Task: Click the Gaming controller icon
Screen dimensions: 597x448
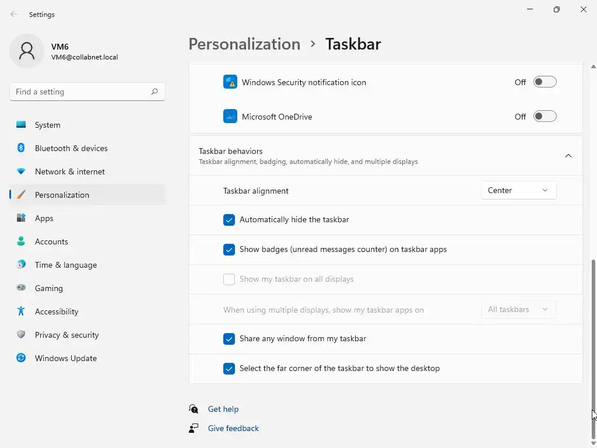Action: point(21,288)
